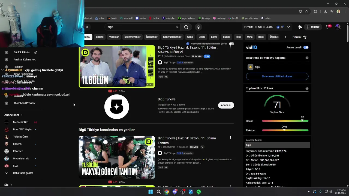Screen dimensions: 349x196
Task: Select the Canlı filter chip
Action: [x=190, y=37]
